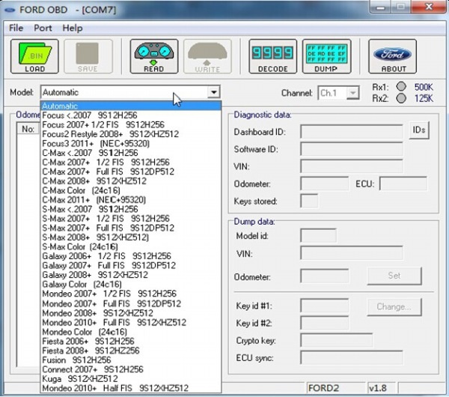Viewport: 449px width, 397px height.
Task: Select Mondeo 2008+ 9S12XHZ512
Action: pyautogui.click(x=131, y=312)
